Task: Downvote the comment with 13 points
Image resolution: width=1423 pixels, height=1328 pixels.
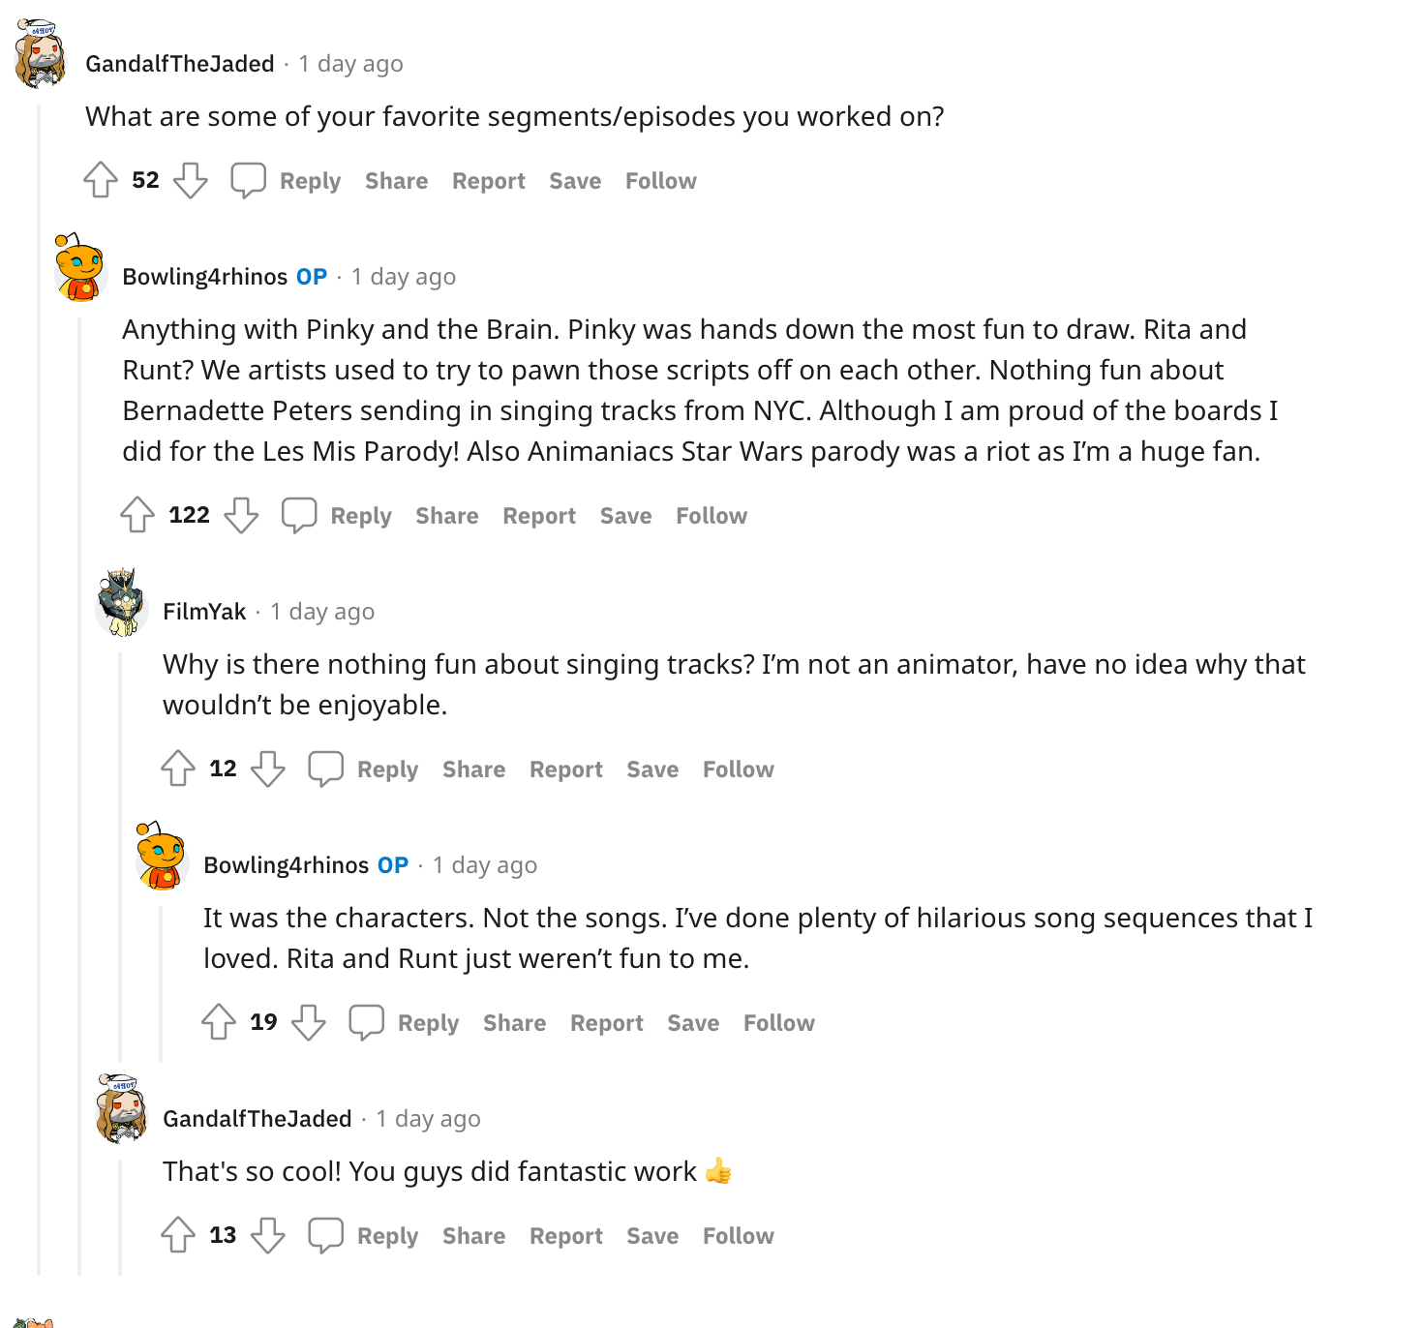Action: 268,1235
